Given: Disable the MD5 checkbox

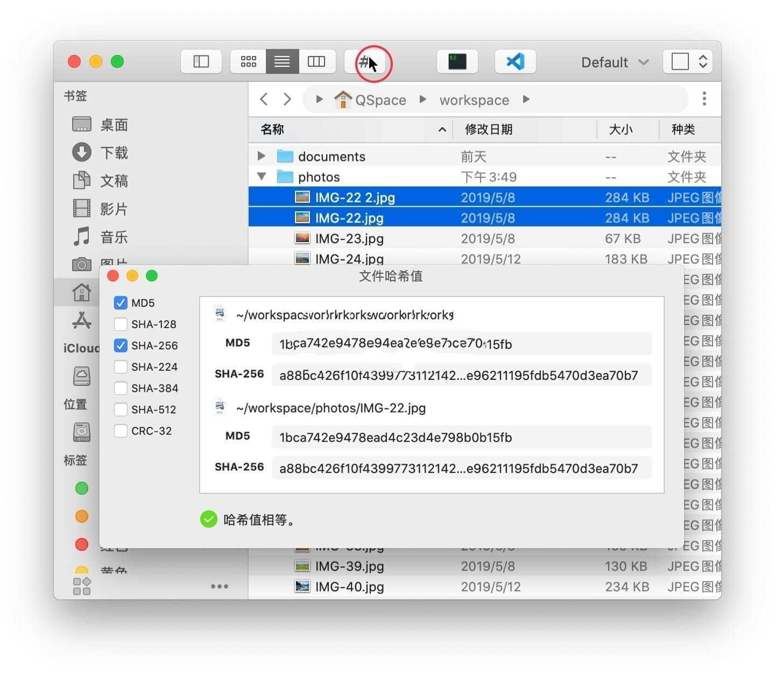Looking at the screenshot, I should [x=120, y=302].
